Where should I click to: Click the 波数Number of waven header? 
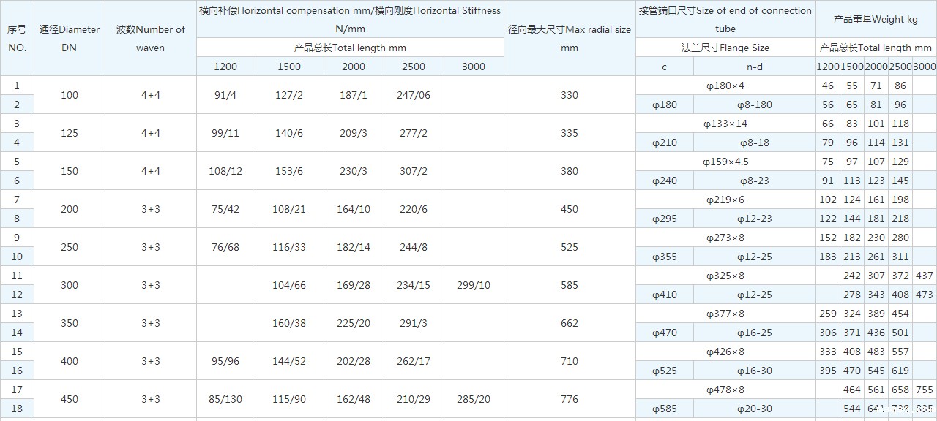pos(151,38)
